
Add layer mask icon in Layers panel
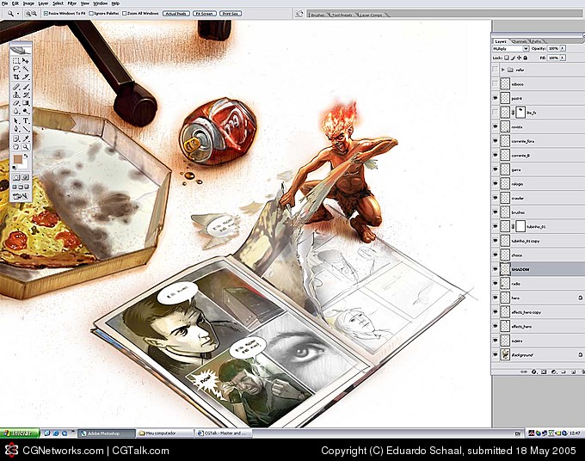(544, 372)
